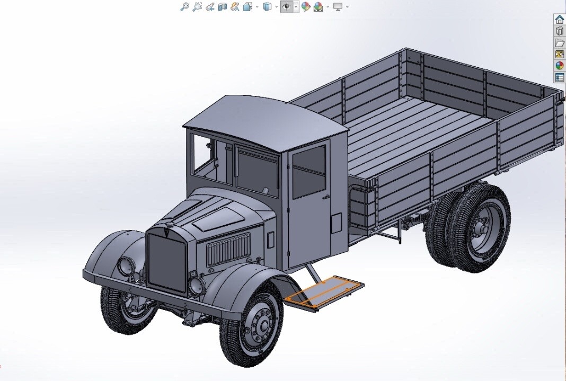
Task: Expand the View Settings dropdown arrow
Action: (347, 7)
